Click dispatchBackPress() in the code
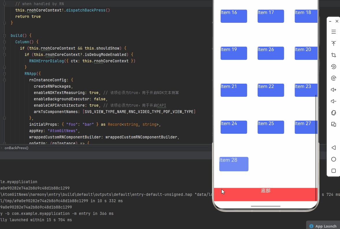Screen dimensions: 340x229 click(88, 10)
